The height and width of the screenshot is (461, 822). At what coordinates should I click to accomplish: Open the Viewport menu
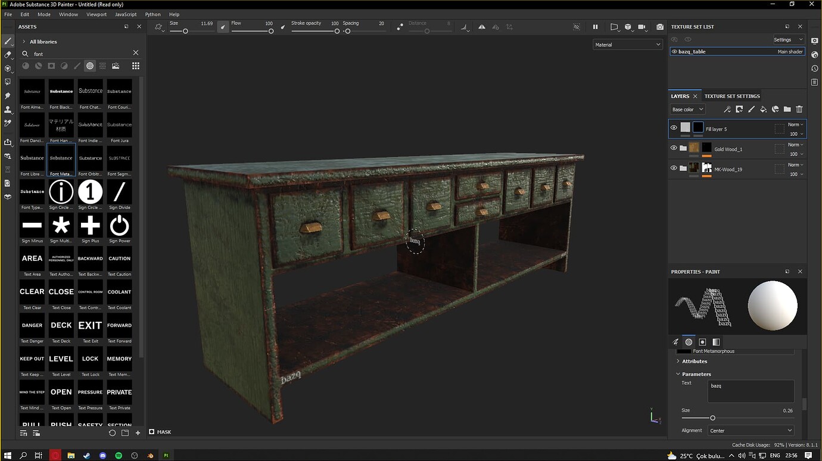[96, 14]
